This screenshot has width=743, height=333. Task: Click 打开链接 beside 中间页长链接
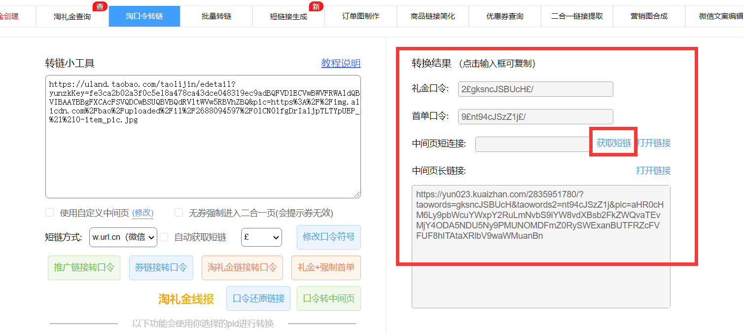tap(653, 171)
